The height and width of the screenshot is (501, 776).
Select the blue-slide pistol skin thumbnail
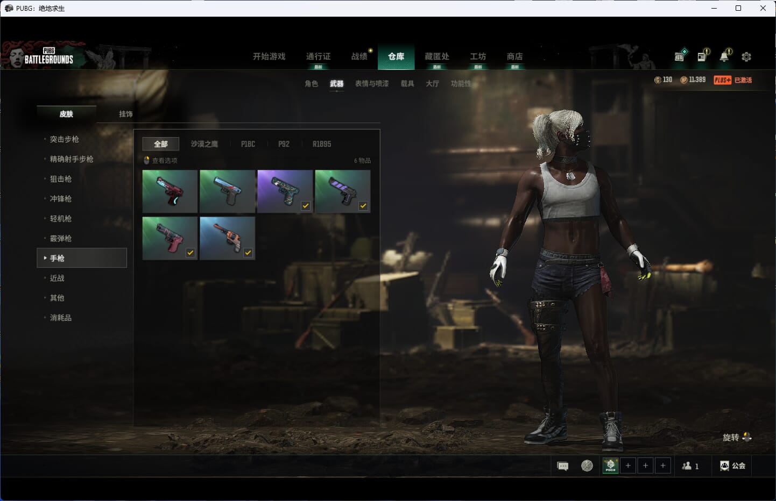pyautogui.click(x=227, y=191)
